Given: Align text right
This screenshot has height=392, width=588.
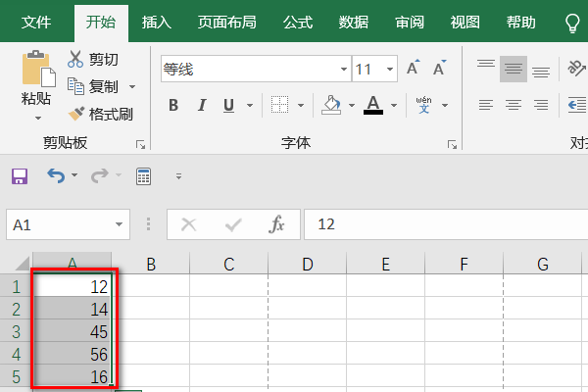Looking at the screenshot, I should coord(541,105).
